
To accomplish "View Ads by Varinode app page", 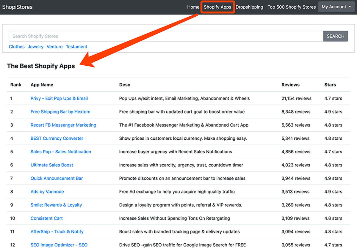I will [x=47, y=192].
